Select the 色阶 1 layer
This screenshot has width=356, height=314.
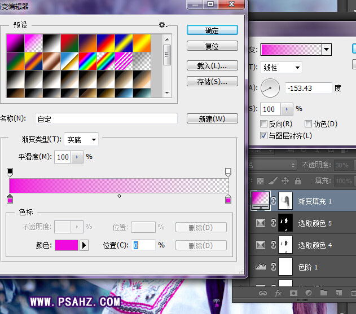click(316, 267)
